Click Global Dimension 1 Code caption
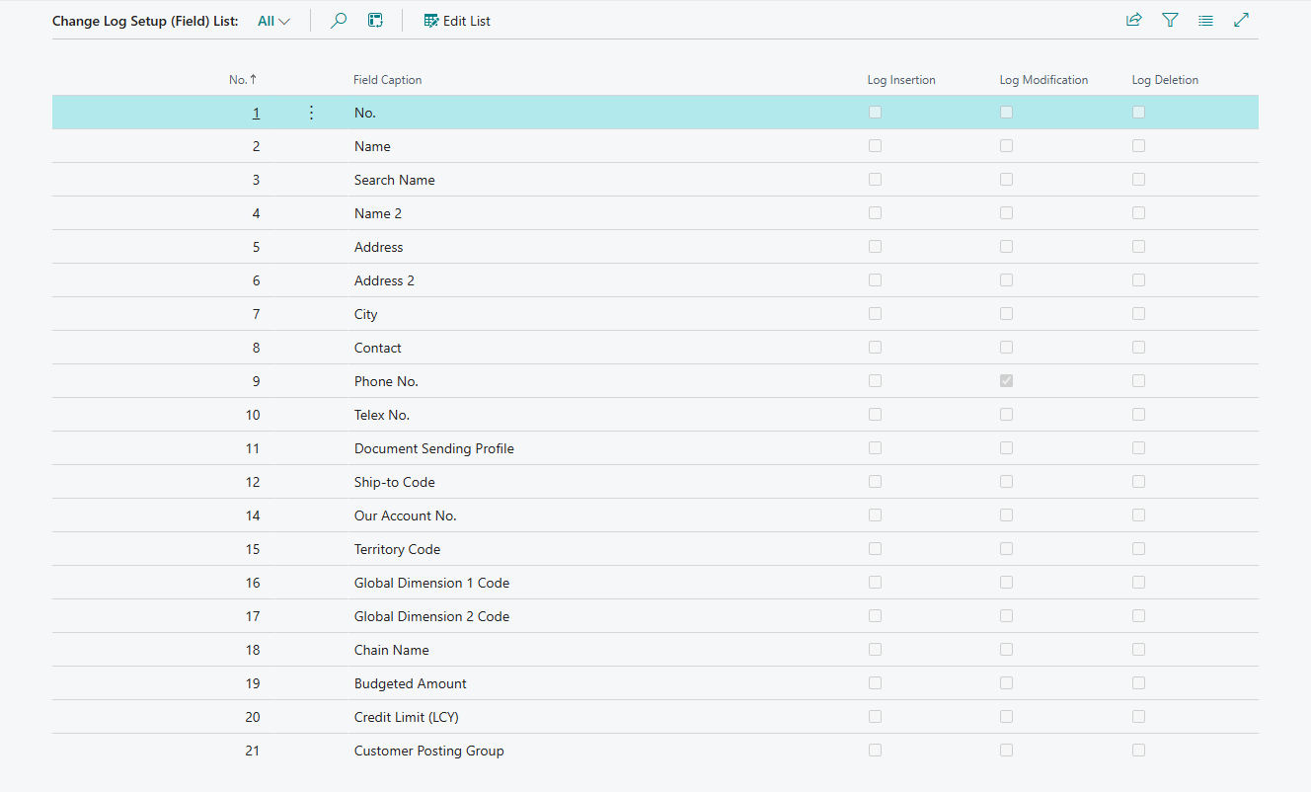Viewport: 1311px width, 792px height. pos(432,583)
